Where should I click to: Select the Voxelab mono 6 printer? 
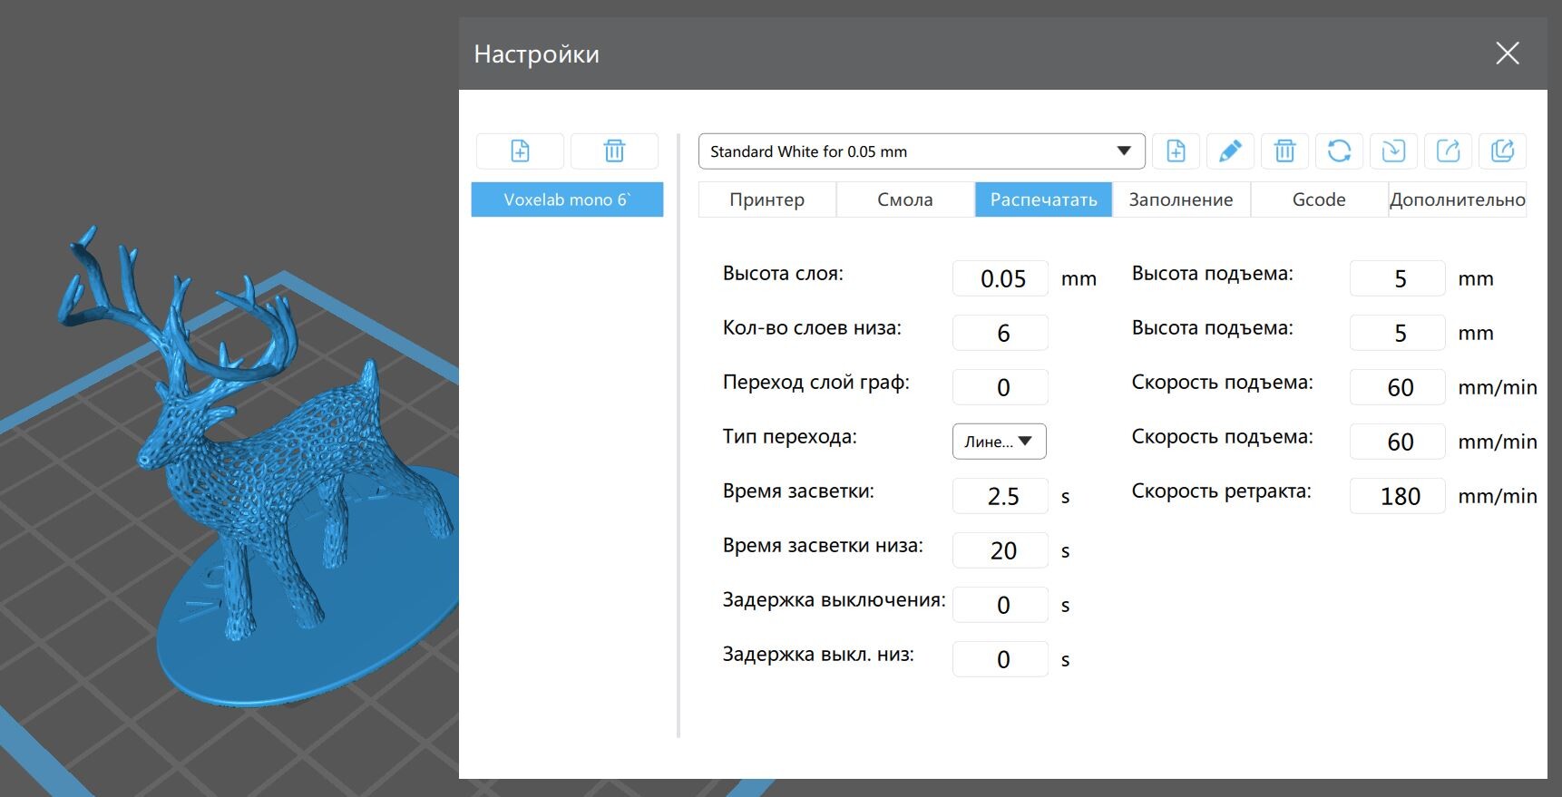click(x=567, y=199)
